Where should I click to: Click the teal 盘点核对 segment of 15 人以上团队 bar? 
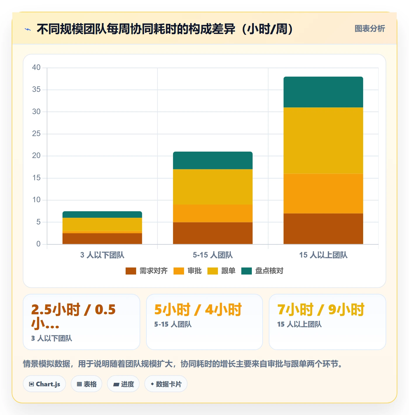323,92
